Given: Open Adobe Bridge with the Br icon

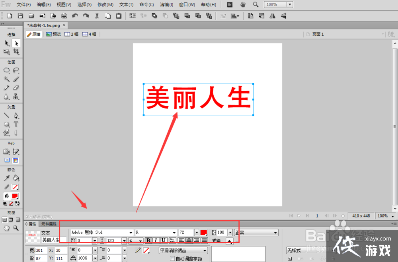Looking at the screenshot, I should click(230, 5).
